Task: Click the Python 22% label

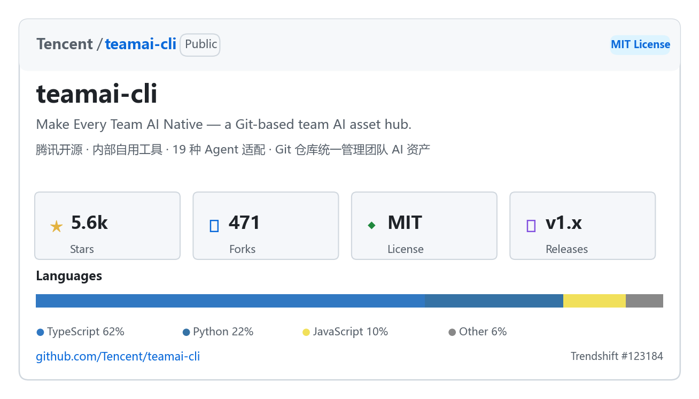Action: coord(223,332)
